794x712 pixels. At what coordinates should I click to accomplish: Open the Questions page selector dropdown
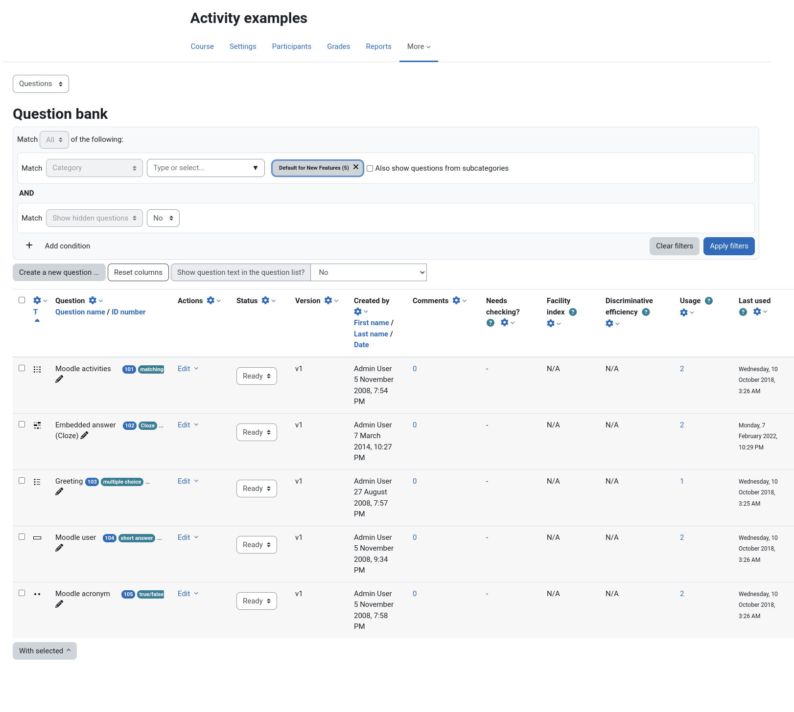(x=41, y=84)
